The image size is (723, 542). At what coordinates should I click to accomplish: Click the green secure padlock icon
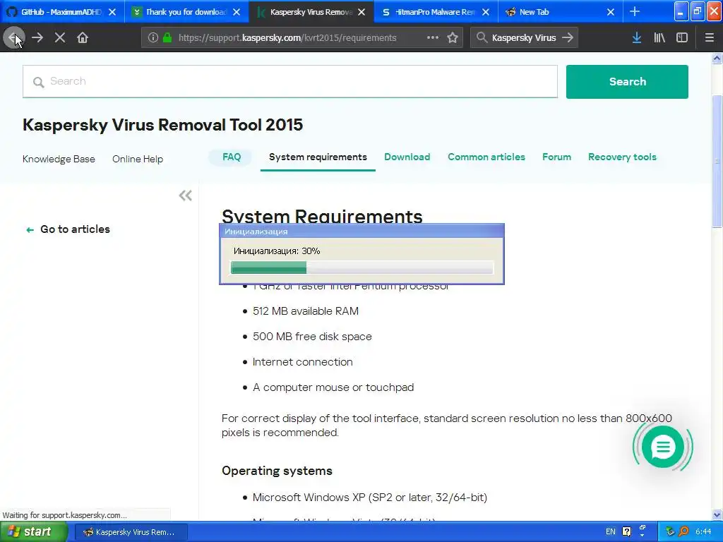click(167, 38)
